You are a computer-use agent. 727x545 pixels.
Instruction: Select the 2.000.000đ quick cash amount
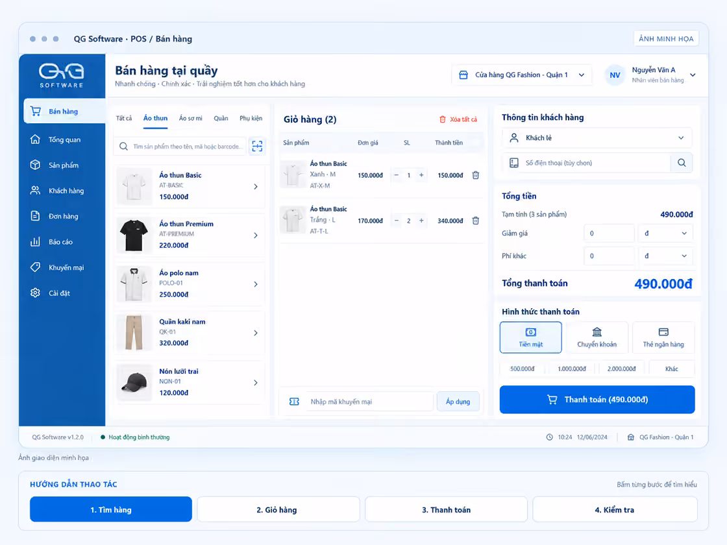point(621,369)
